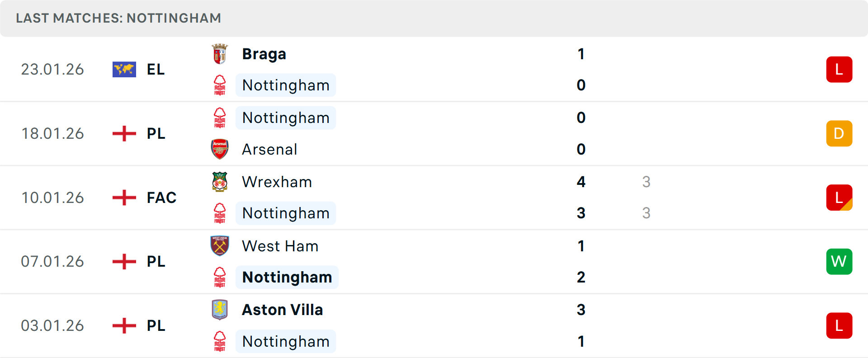The image size is (868, 358).
Task: Click the England flag icon beside PL label
Action: point(124,133)
